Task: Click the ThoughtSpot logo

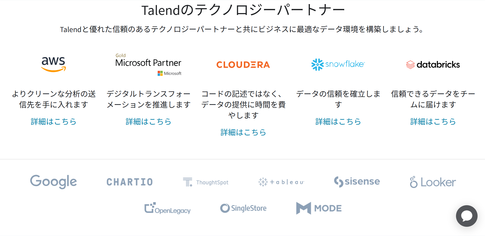Action: click(206, 182)
